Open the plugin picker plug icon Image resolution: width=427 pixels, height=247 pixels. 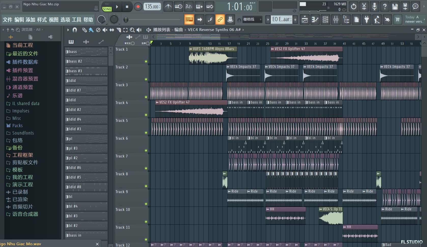(x=367, y=19)
